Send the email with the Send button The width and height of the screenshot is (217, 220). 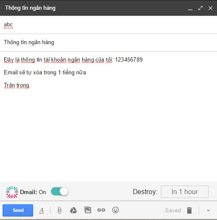(x=18, y=210)
